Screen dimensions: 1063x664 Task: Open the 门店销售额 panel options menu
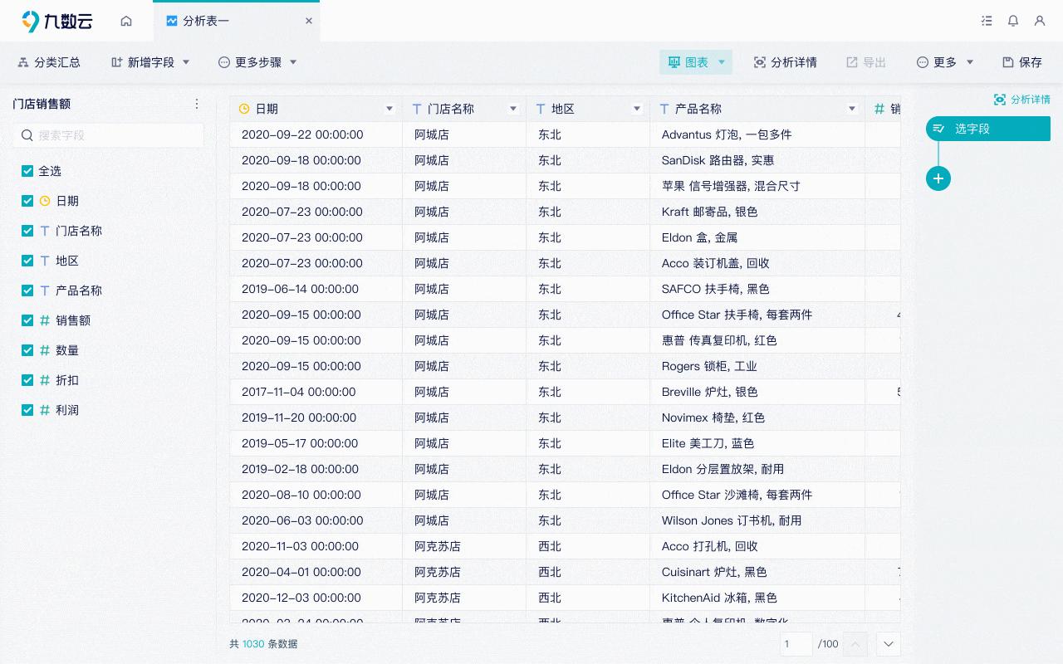click(197, 104)
